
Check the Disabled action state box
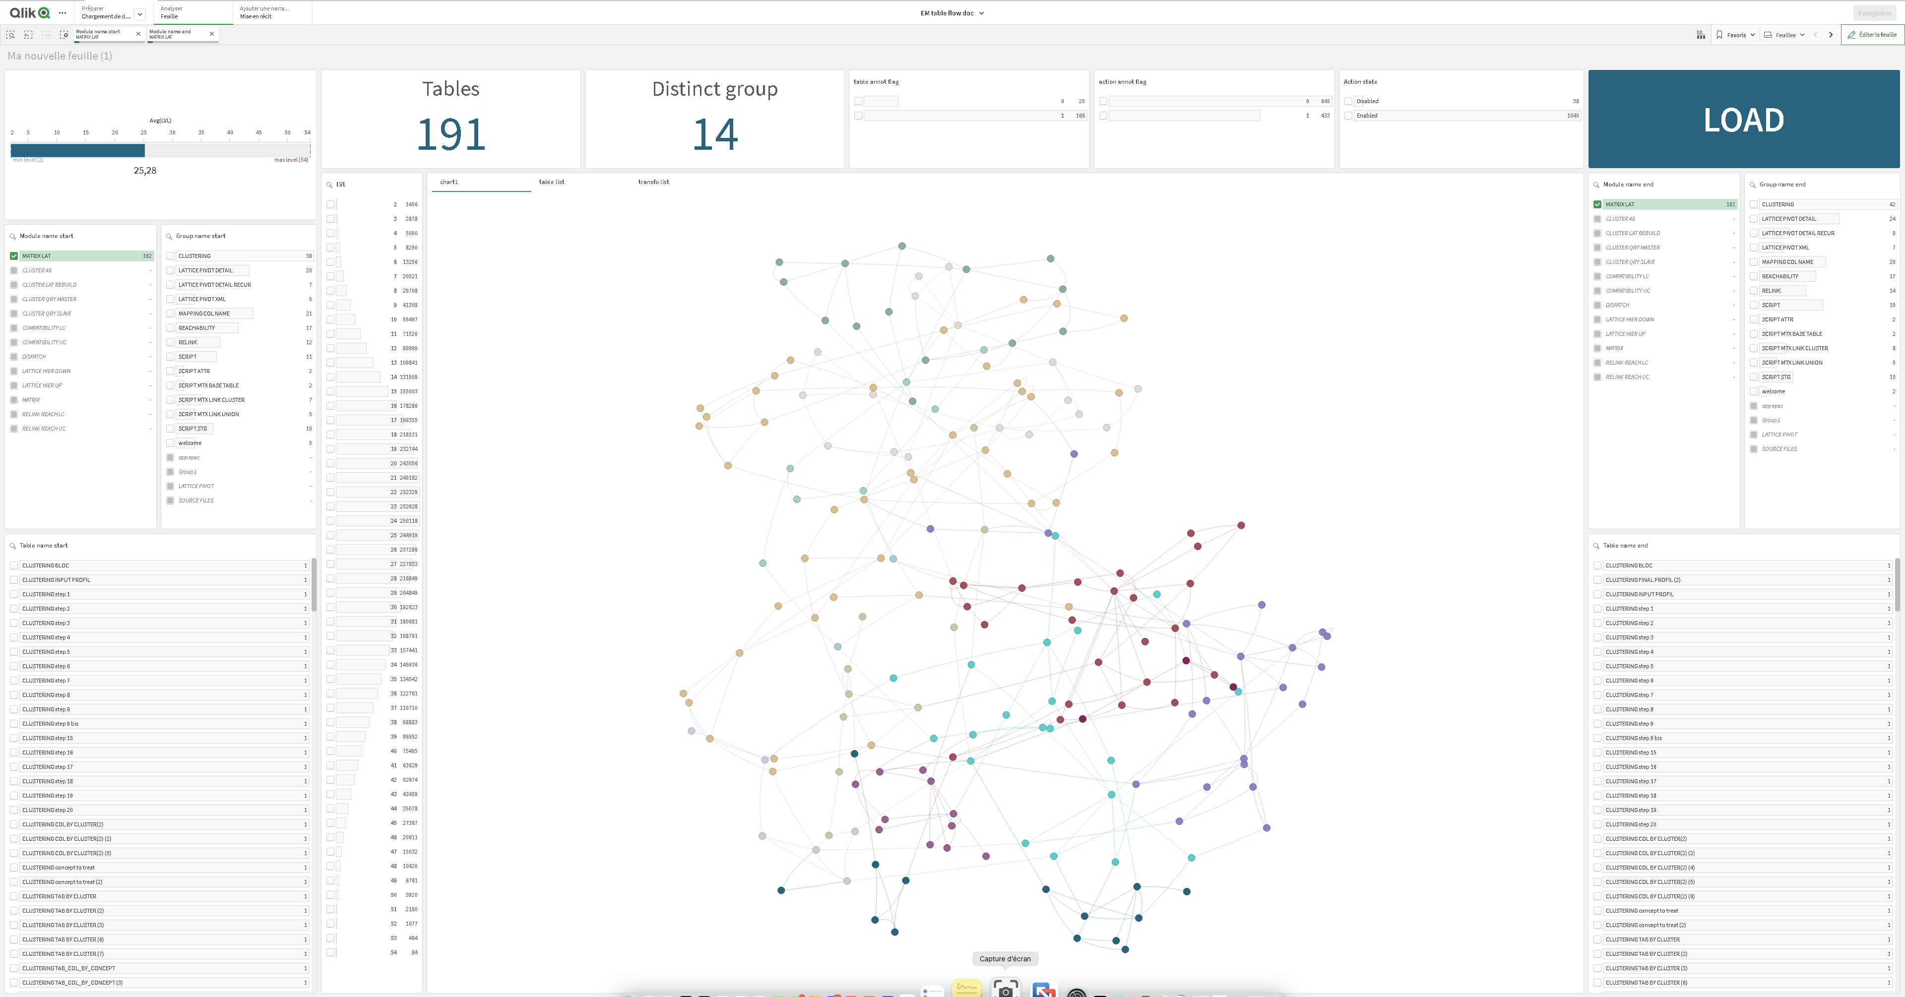coord(1348,101)
